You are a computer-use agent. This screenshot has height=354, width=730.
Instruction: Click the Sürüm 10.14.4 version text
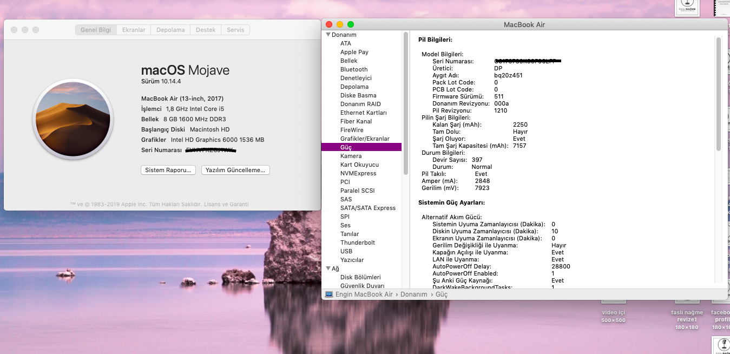click(x=161, y=81)
